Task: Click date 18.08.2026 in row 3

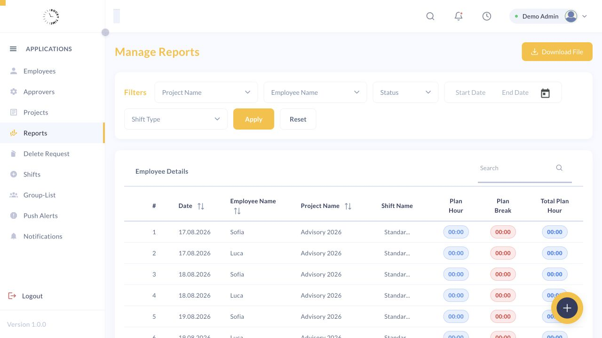Action: point(194,274)
